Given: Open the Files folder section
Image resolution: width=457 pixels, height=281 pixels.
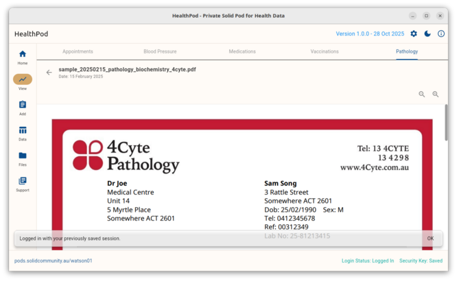Looking at the screenshot, I should pos(23,159).
